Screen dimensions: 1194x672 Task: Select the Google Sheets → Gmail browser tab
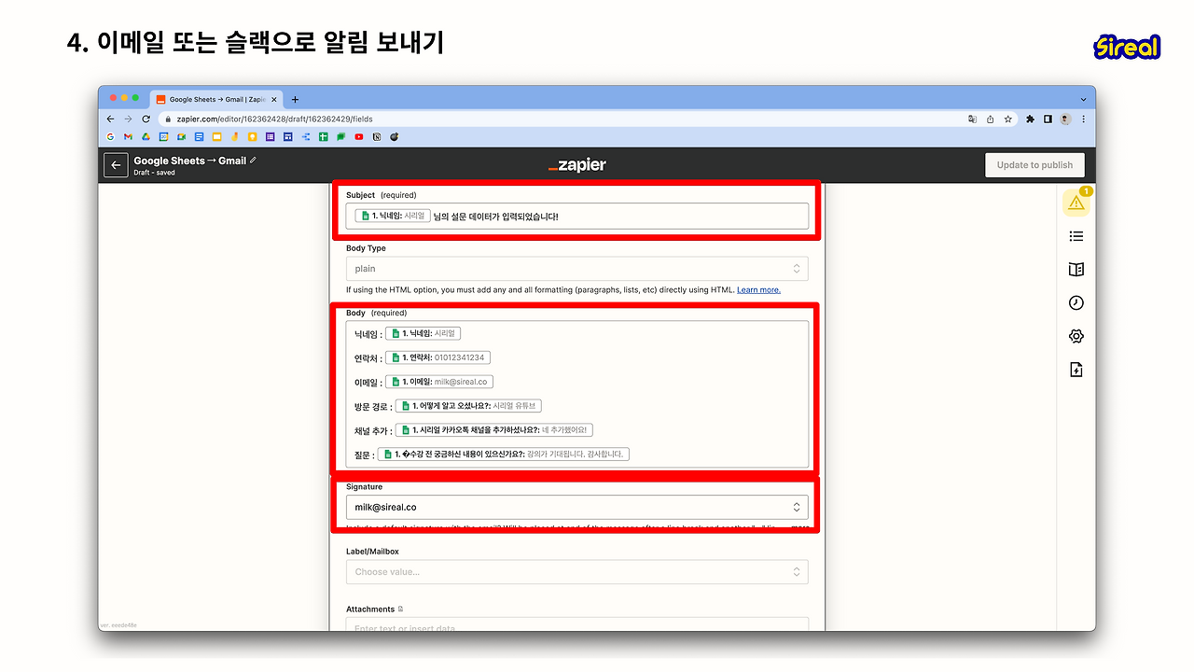coord(217,100)
